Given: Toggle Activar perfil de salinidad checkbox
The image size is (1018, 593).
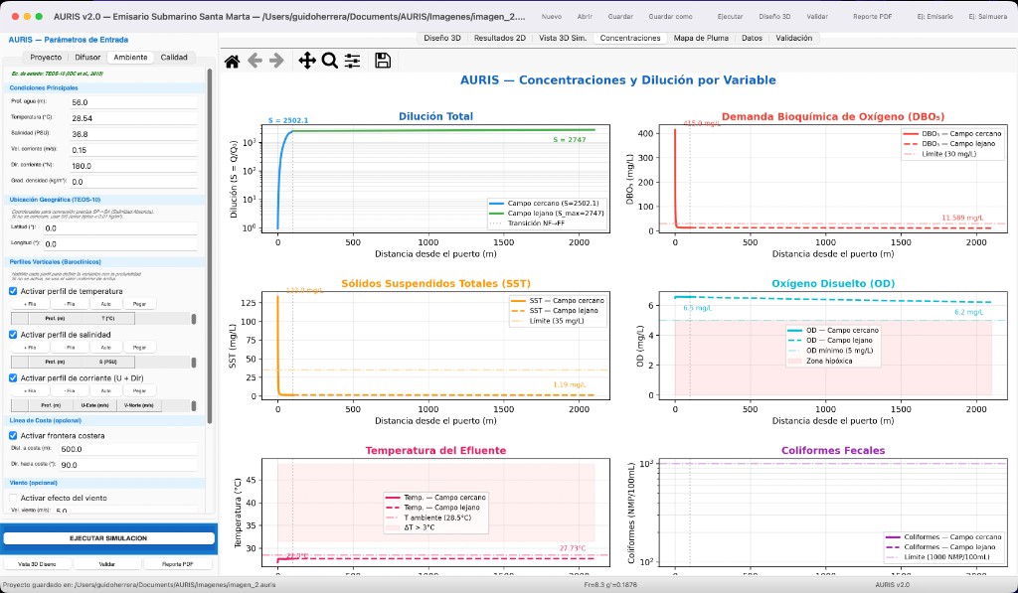Looking at the screenshot, I should pyautogui.click(x=13, y=335).
